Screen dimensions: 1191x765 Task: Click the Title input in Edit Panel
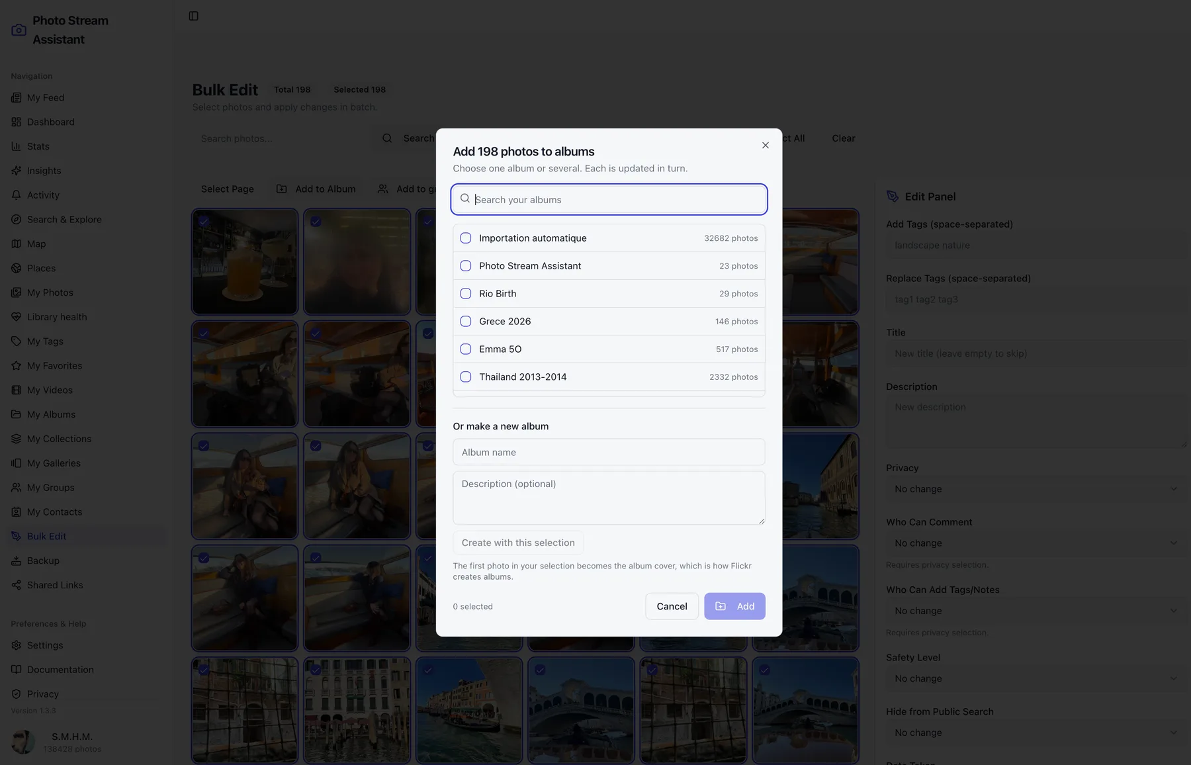[x=1036, y=354]
